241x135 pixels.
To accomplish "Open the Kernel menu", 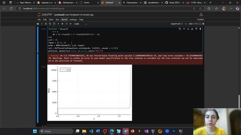I will (x=64, y=19).
